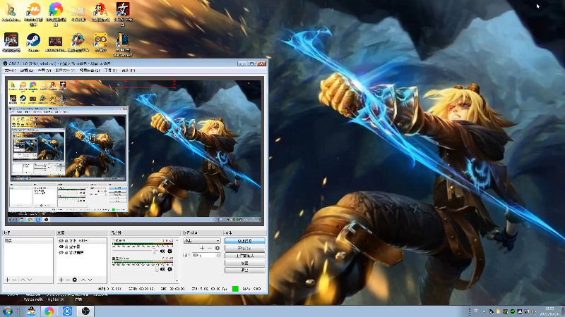Click the Exit (退出) button in Controls
This screenshot has width=565, height=317.
click(x=244, y=270)
